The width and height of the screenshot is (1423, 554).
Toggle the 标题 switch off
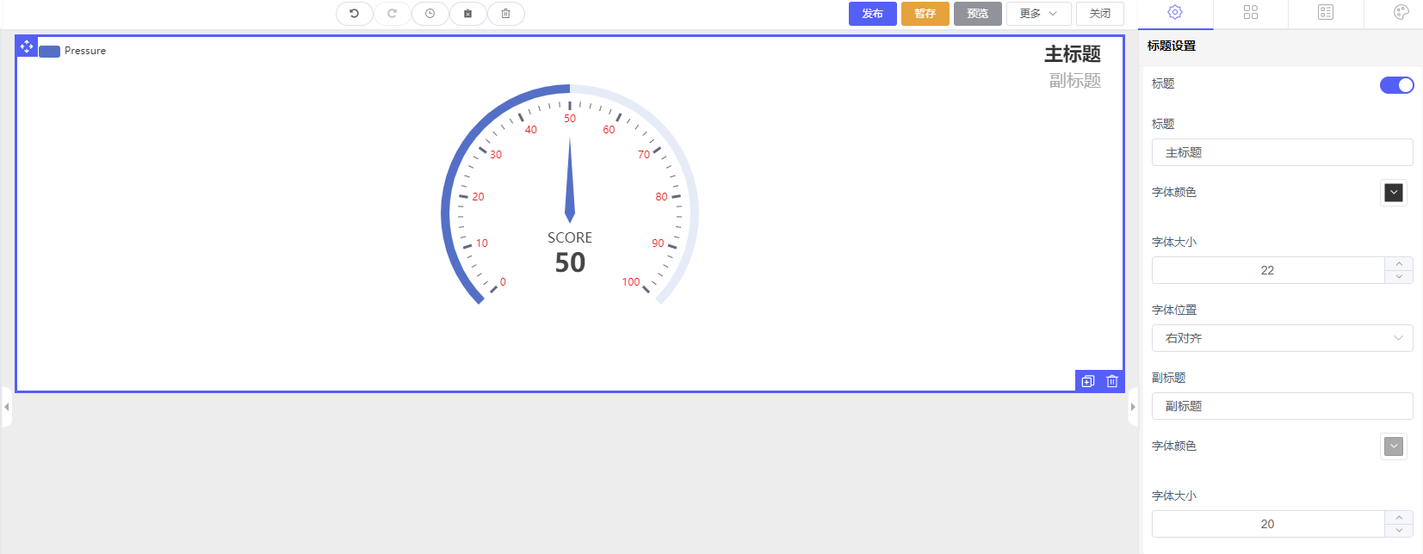[x=1396, y=84]
